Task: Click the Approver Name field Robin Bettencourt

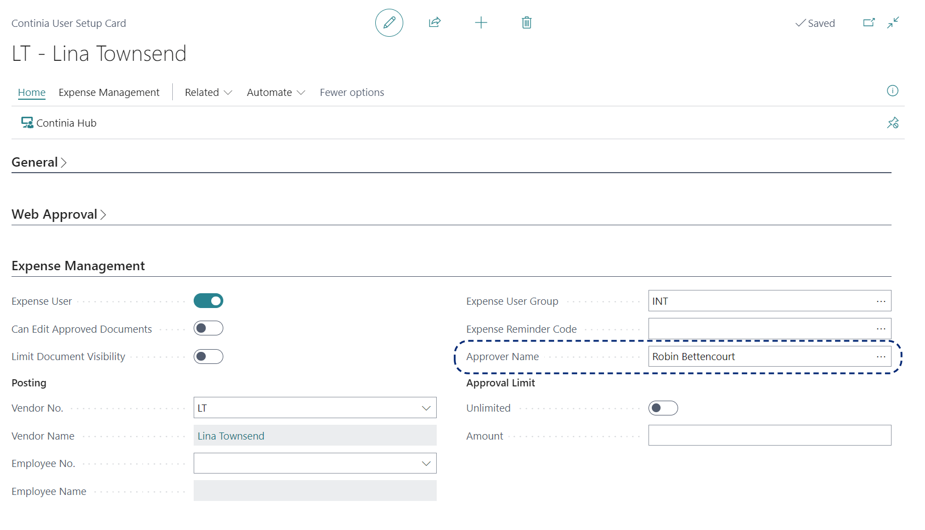Action: click(770, 357)
